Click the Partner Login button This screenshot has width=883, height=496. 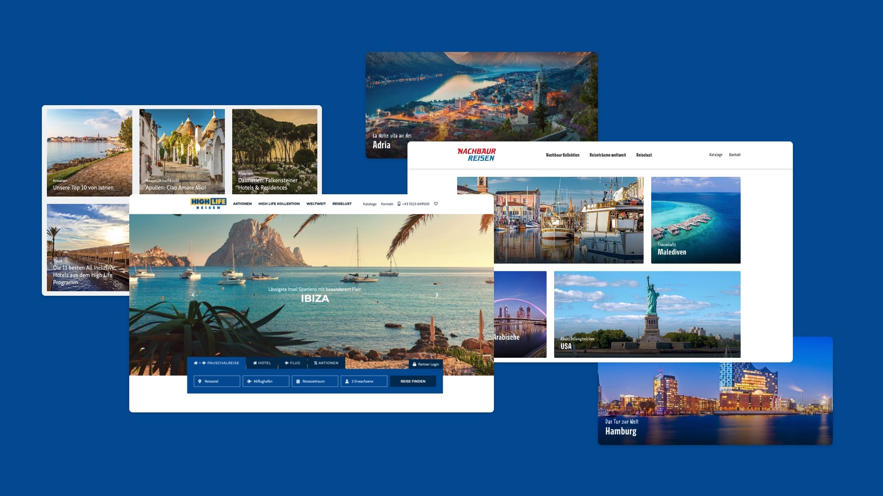pyautogui.click(x=425, y=364)
